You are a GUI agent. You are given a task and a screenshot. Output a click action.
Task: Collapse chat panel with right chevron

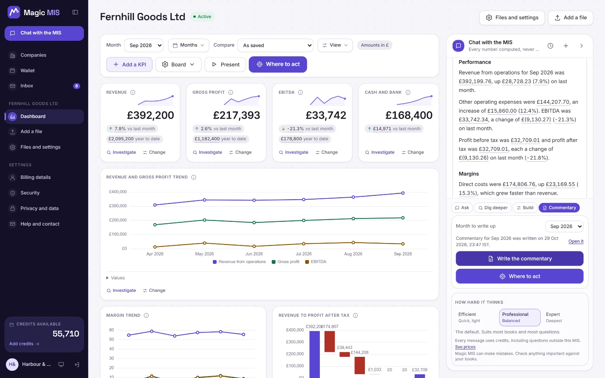click(x=582, y=46)
